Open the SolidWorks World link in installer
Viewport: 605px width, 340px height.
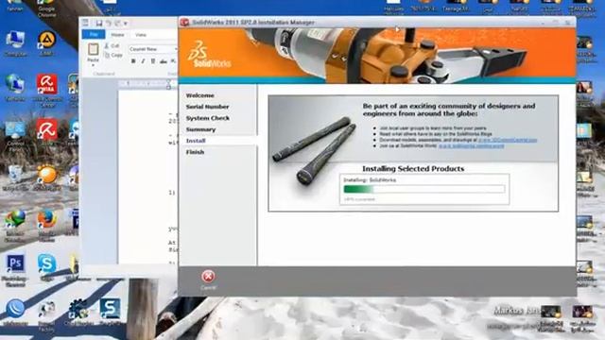[x=471, y=145]
